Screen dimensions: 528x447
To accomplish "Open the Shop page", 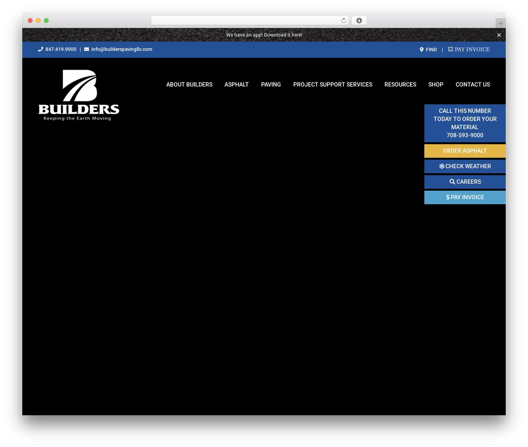I will tap(436, 85).
